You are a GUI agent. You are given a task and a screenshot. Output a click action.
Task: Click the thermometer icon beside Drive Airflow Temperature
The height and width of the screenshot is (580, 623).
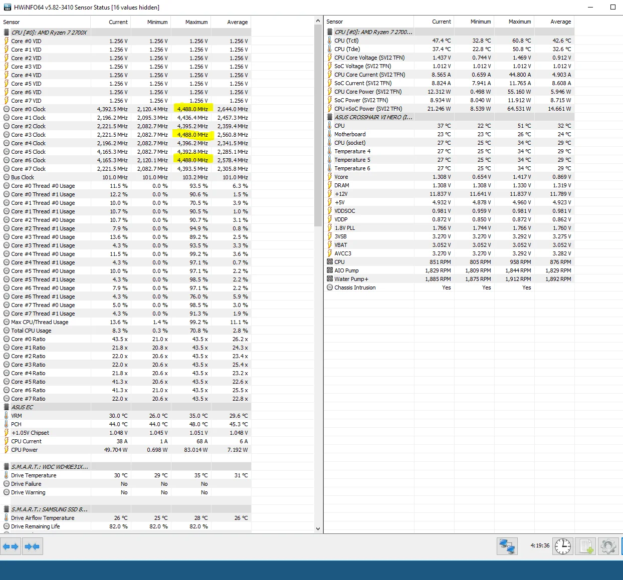[x=7, y=518]
